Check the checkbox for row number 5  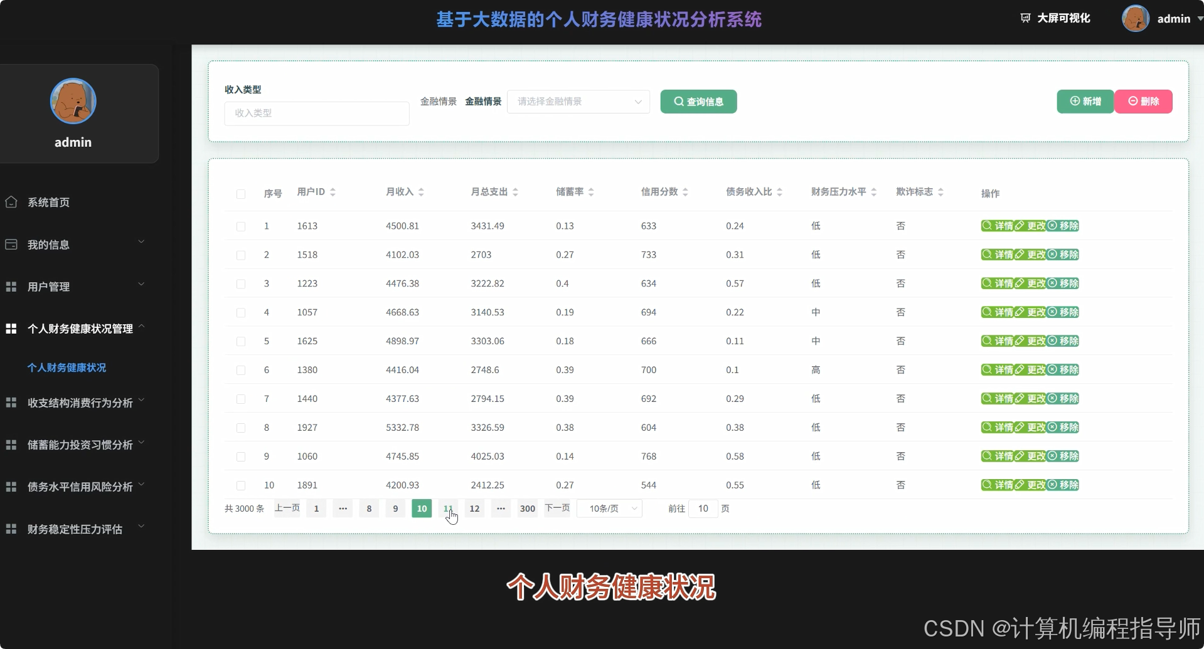tap(241, 341)
